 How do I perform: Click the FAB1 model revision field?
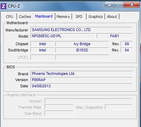click(x=115, y=36)
